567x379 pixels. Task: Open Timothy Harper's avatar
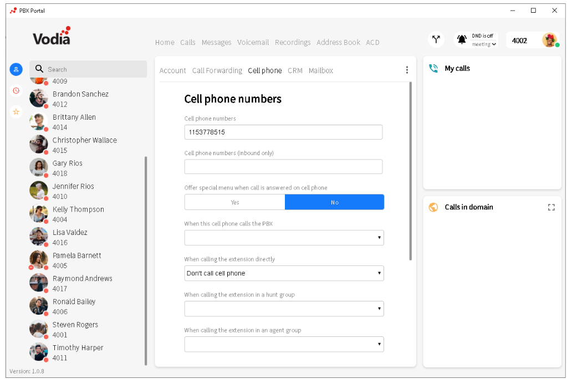pos(38,352)
